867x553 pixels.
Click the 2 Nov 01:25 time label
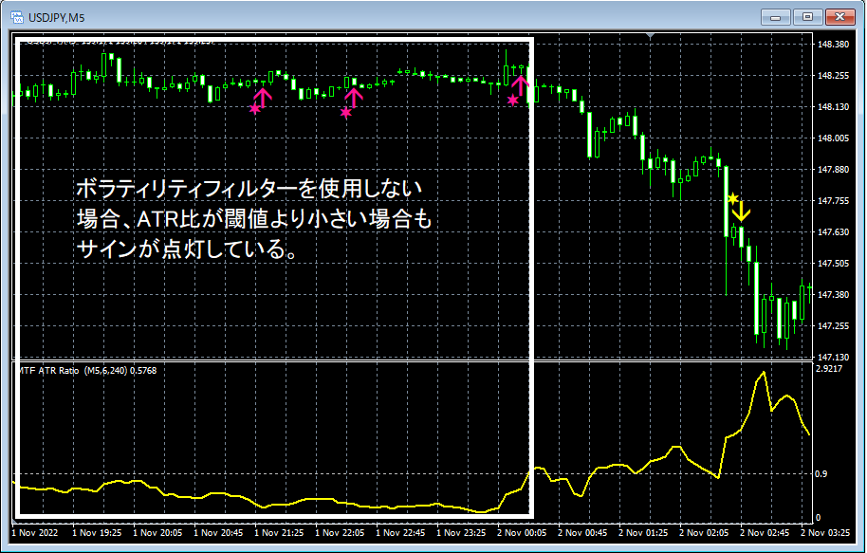point(644,532)
